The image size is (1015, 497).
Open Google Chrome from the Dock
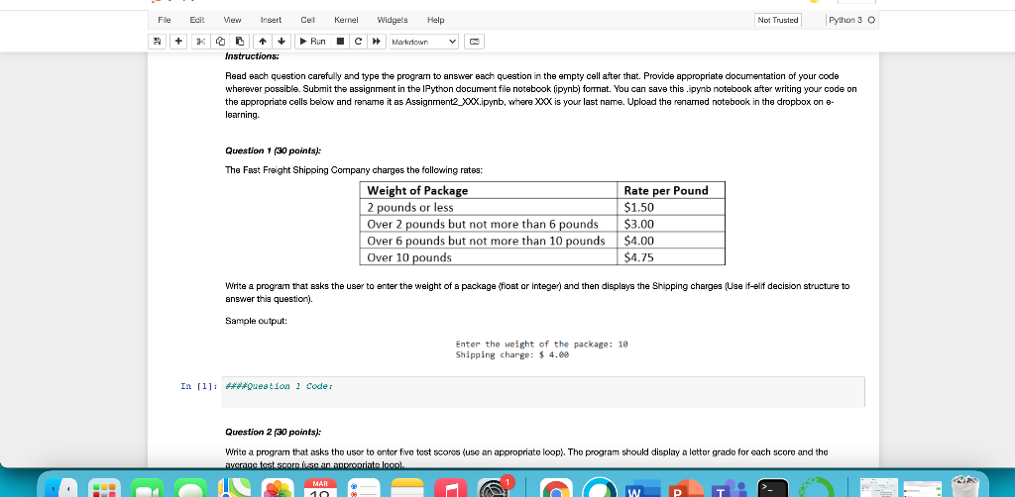[557, 487]
